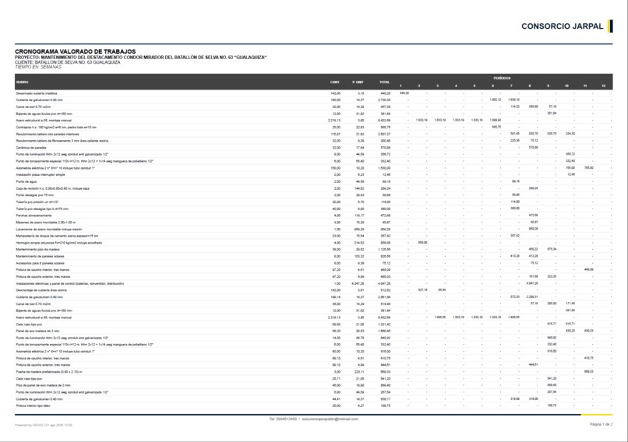Click Caja de revisión h.s. row
628x442 pixels.
click(x=313, y=188)
